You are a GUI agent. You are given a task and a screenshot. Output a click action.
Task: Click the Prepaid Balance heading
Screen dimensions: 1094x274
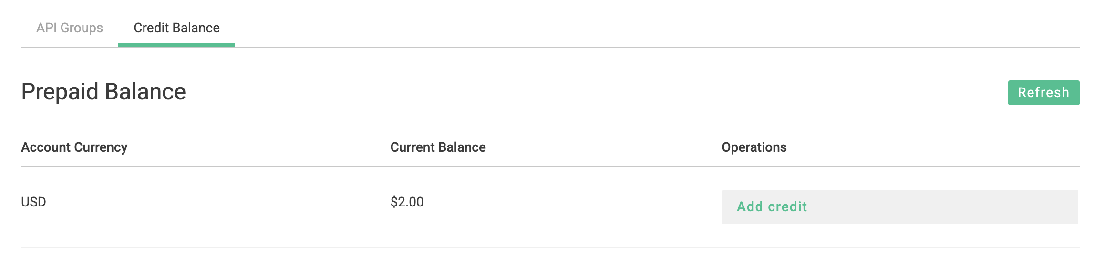pyautogui.click(x=103, y=92)
